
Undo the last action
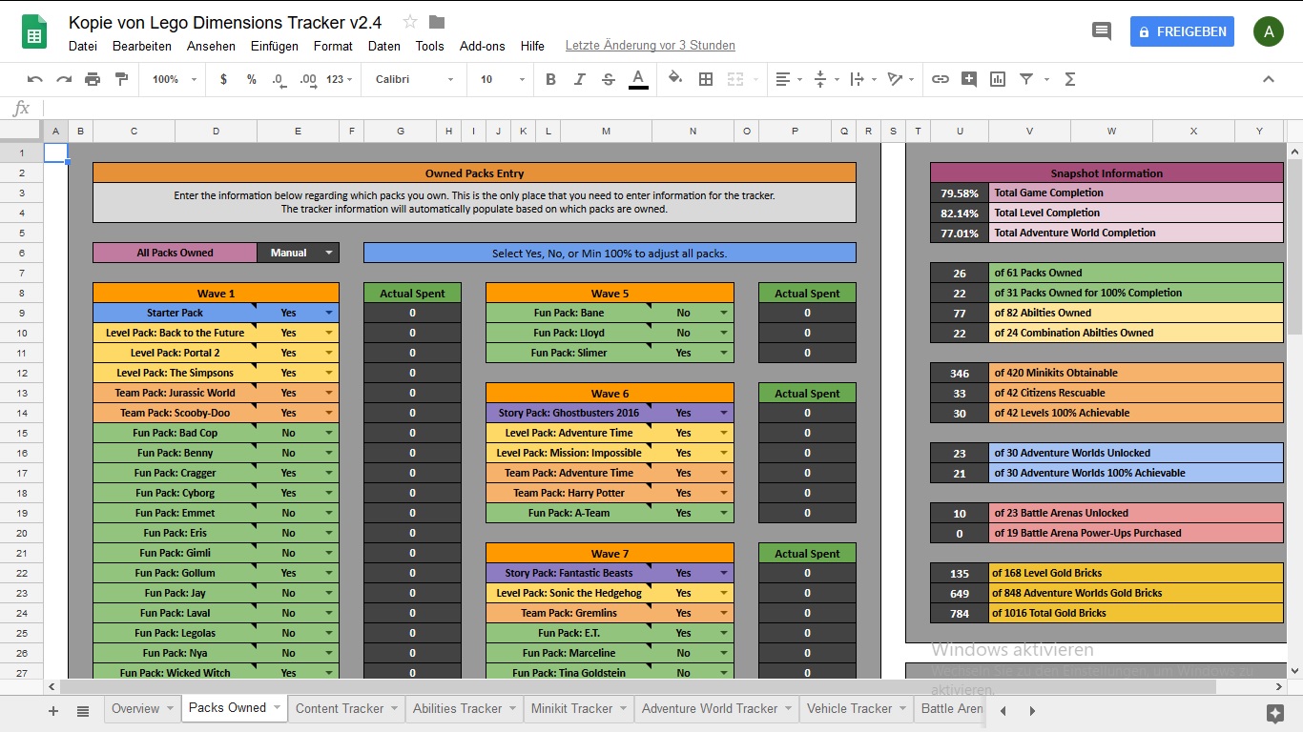point(35,79)
